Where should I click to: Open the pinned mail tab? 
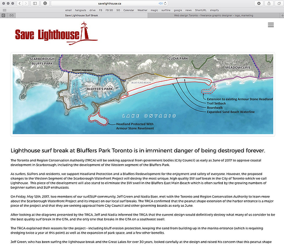11,15
